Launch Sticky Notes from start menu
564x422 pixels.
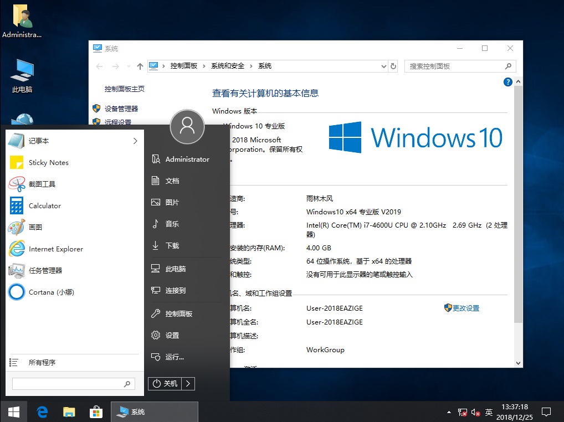[x=75, y=162]
